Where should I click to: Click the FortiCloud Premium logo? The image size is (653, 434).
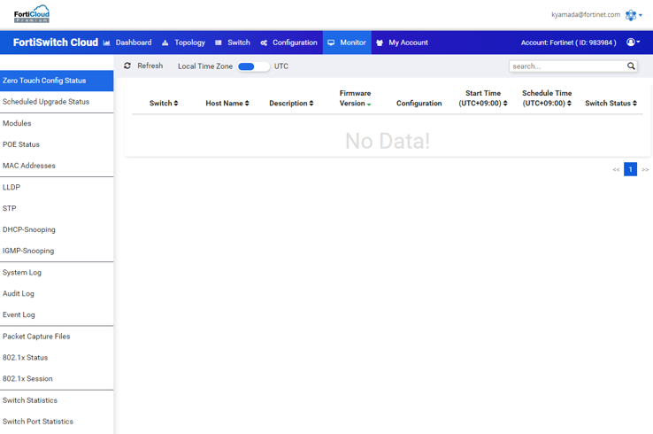point(32,14)
